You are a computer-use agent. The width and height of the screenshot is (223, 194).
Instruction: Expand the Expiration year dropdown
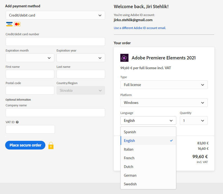tap(81, 58)
